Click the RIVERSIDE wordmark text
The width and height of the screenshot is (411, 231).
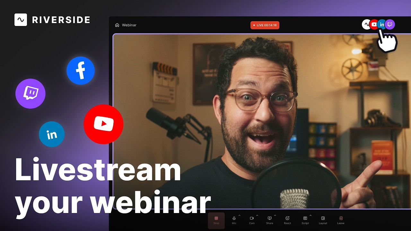pos(61,20)
